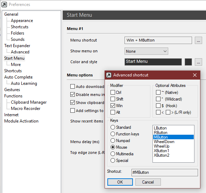Open the Color and style (...) button

coord(198,62)
